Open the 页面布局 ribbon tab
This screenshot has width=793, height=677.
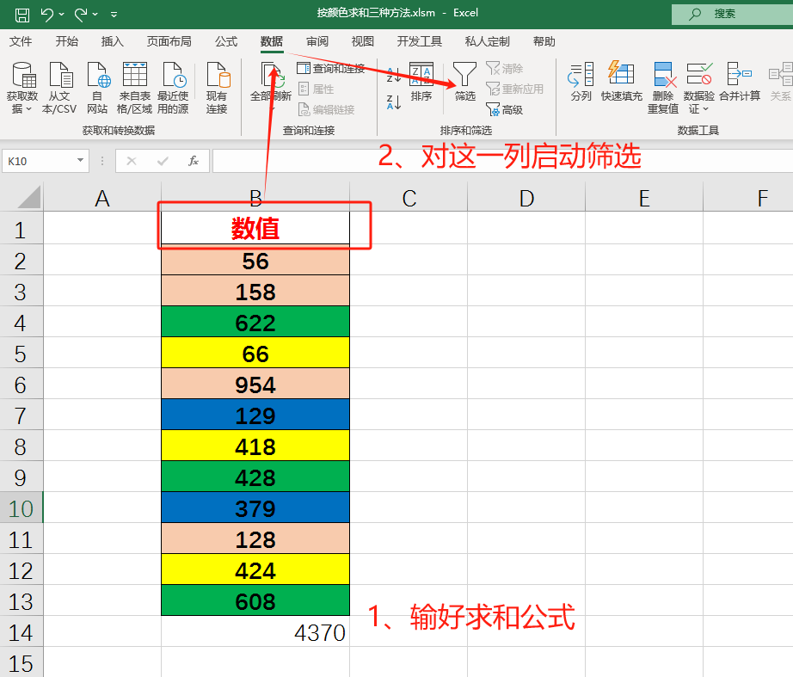[x=169, y=41]
